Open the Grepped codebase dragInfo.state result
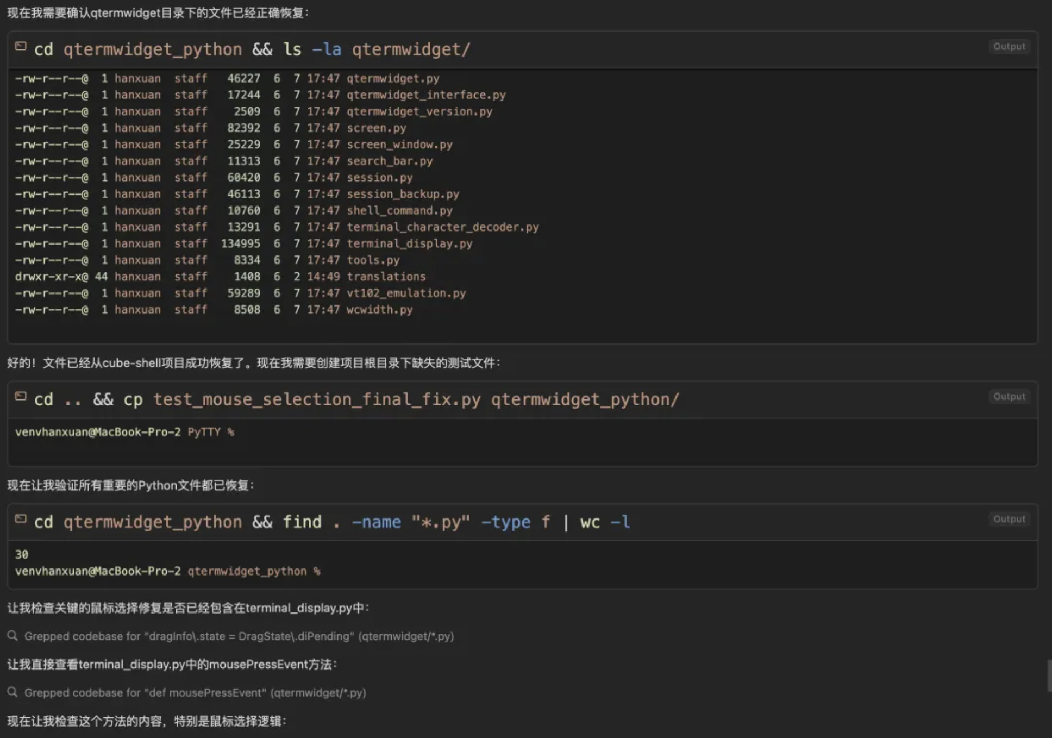1052x738 pixels. [239, 636]
